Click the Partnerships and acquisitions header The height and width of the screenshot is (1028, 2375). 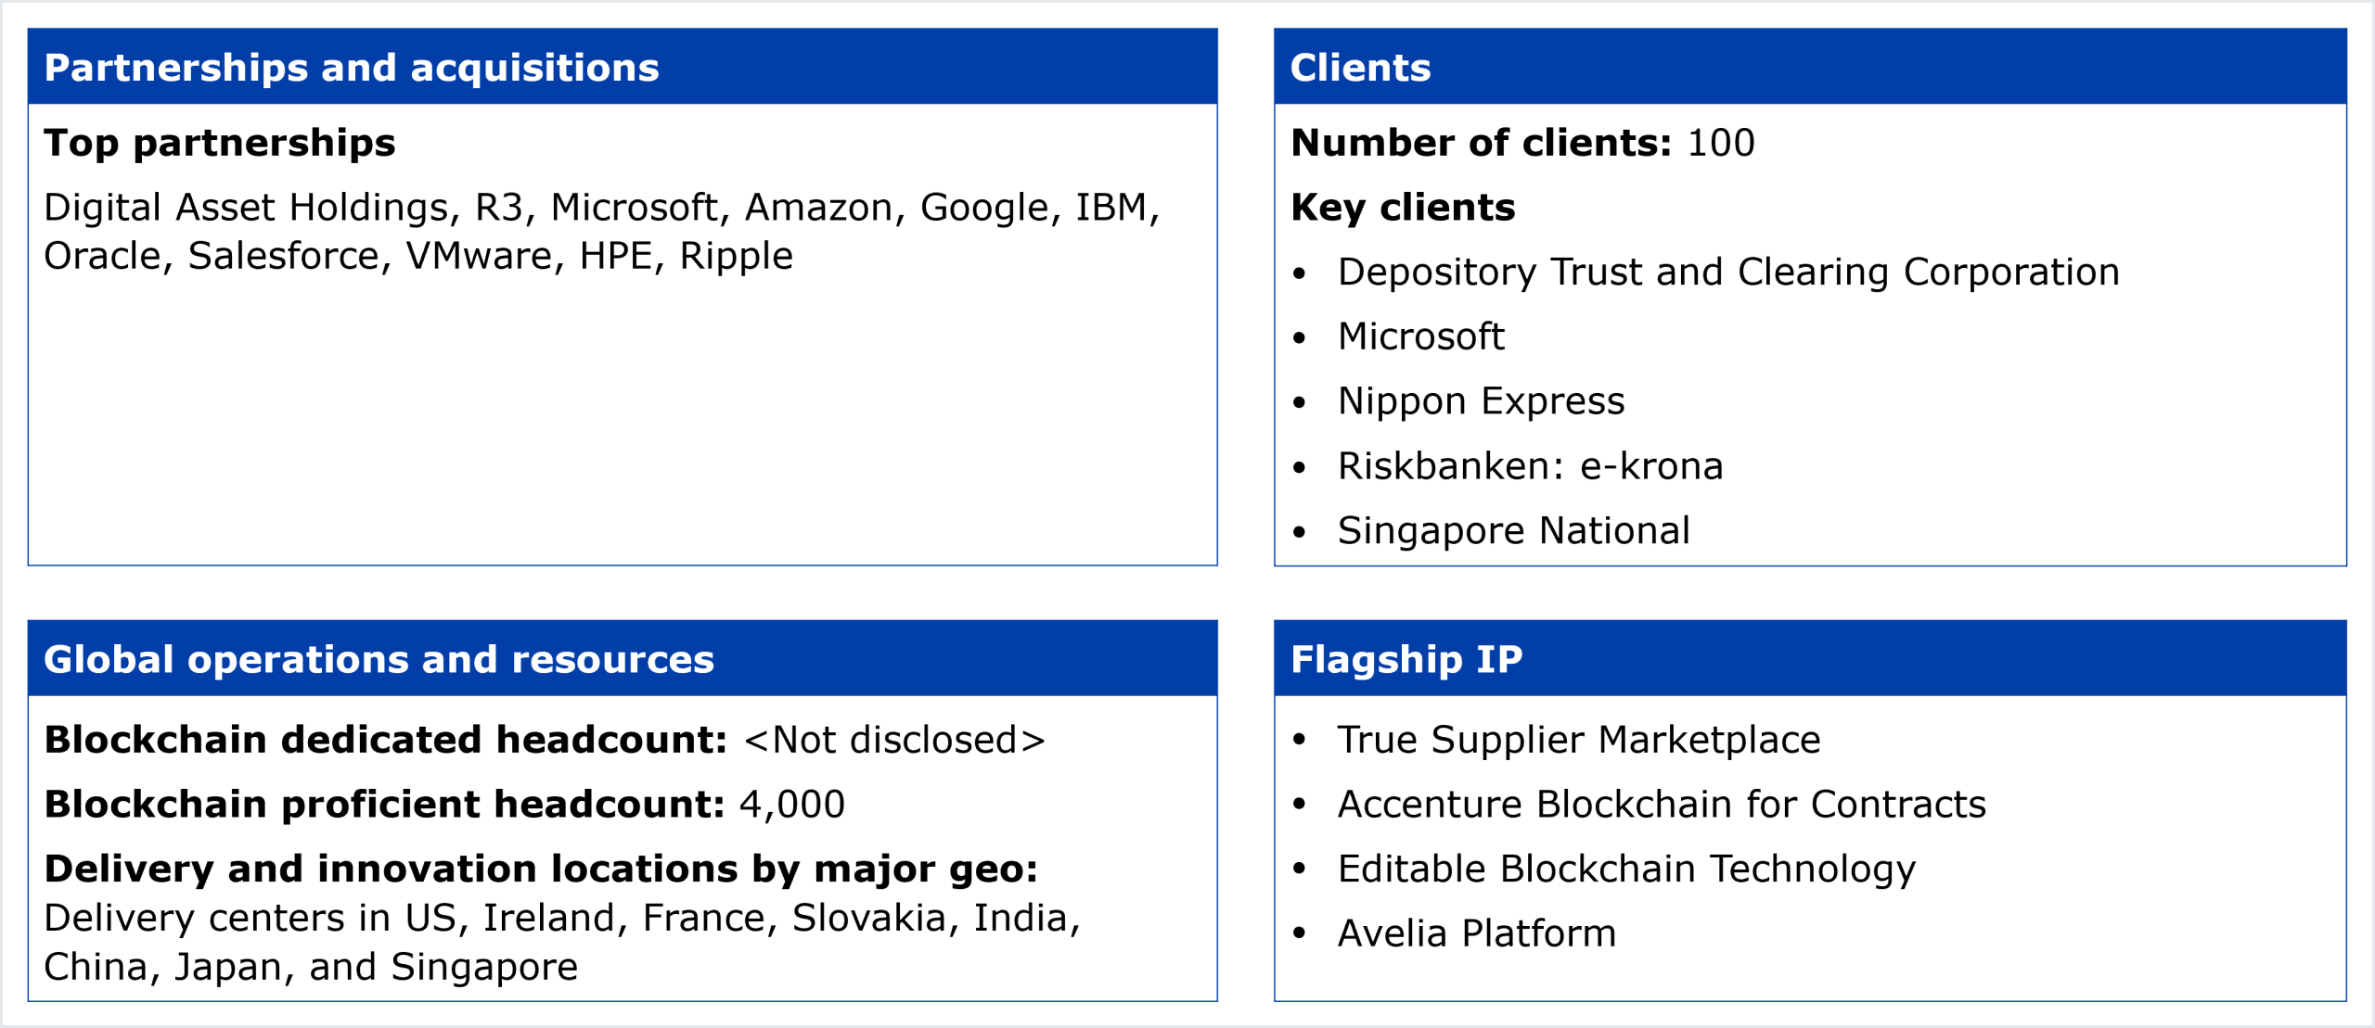click(351, 68)
